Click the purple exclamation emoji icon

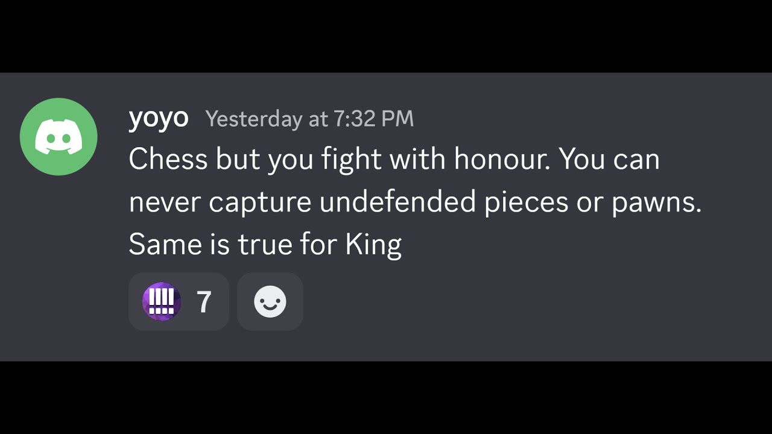tap(162, 301)
